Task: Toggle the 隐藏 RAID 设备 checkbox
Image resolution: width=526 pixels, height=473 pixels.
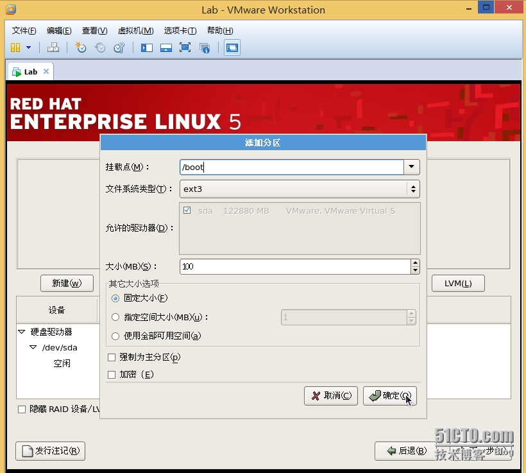Action: pos(22,409)
